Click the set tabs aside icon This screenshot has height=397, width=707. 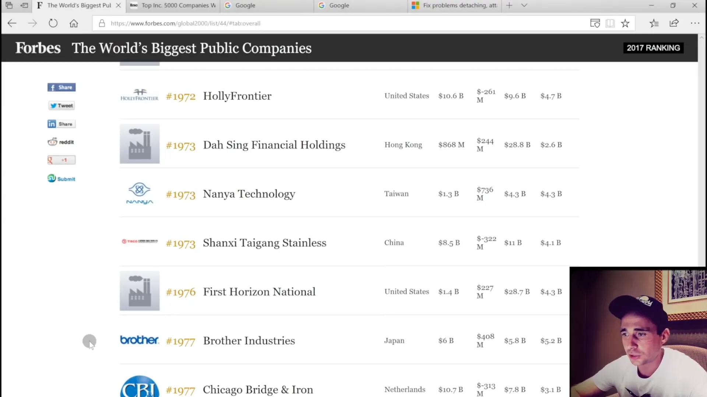(x=24, y=5)
